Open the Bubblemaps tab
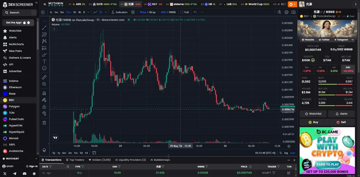The width and height of the screenshot is (360, 177). point(160,160)
